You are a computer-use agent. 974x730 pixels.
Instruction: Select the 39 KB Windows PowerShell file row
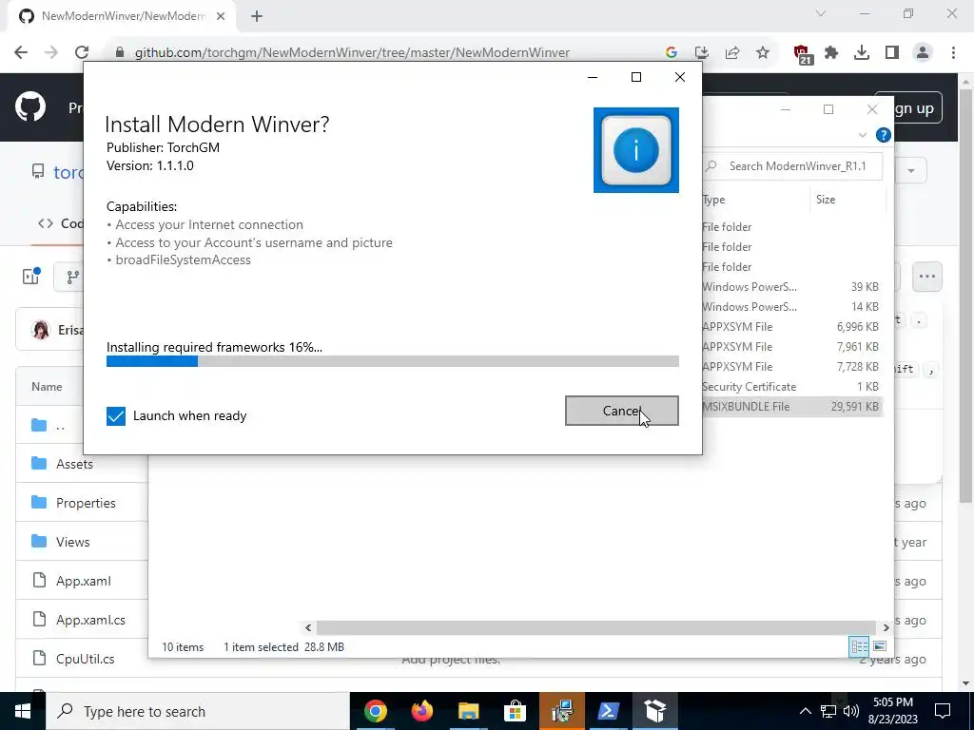coord(792,287)
